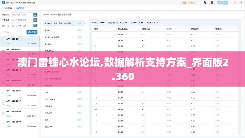The height and width of the screenshot is (138, 245).
Task: Click search icon beside second product number field
Action: coord(35,20)
